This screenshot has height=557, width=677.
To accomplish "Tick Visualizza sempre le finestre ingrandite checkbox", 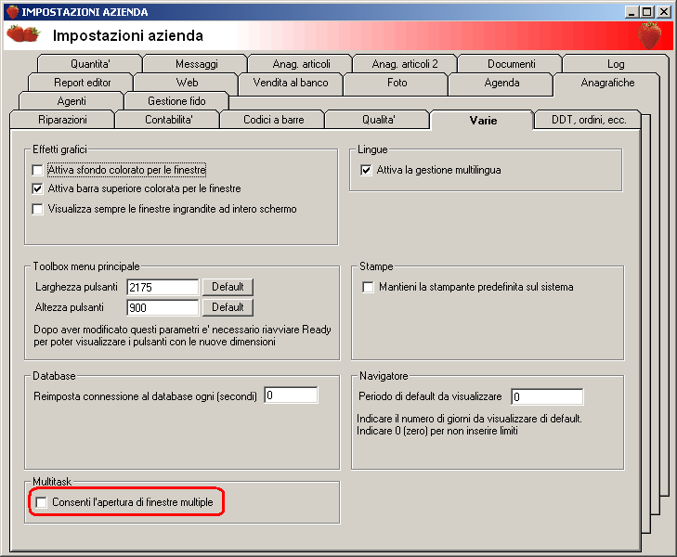I will point(37,209).
